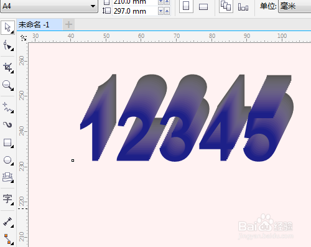Select the Crop tool
Viewport: 311px width, 247px height.
pos(7,68)
